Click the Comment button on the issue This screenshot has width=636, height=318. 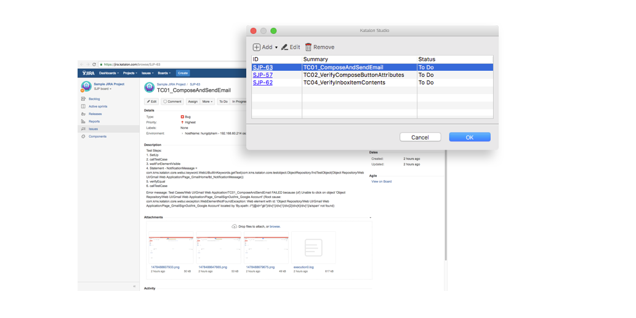pyautogui.click(x=172, y=101)
